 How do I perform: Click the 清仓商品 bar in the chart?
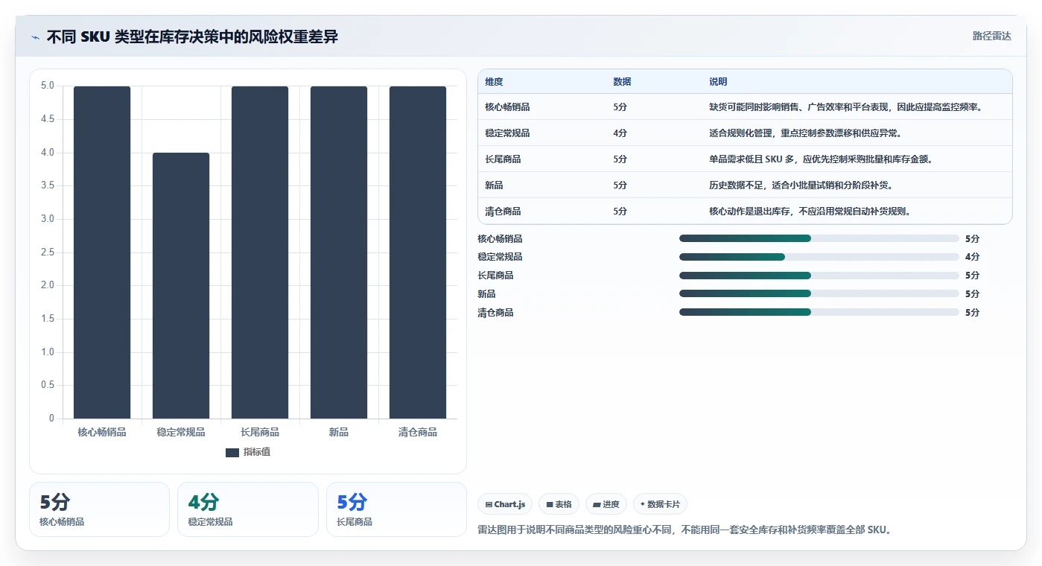coord(418,252)
